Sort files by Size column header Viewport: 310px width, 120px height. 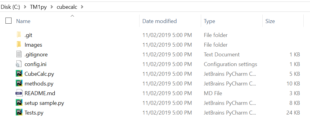tap(270, 21)
